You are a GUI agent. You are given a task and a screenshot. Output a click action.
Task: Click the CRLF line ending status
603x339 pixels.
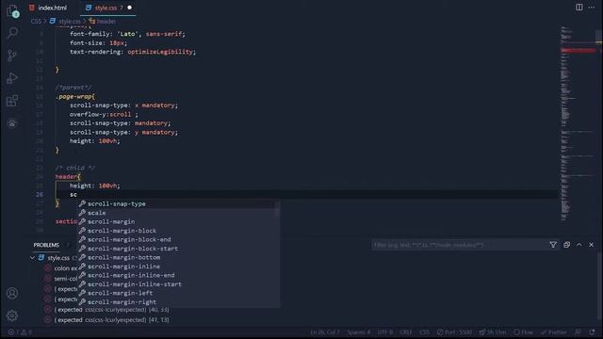pyautogui.click(x=406, y=332)
